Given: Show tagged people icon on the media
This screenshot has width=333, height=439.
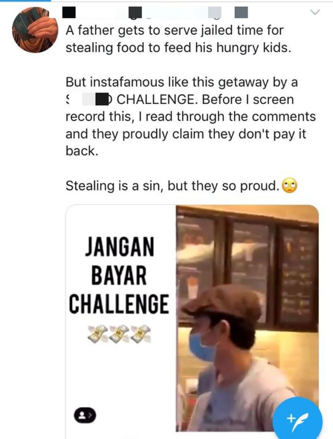Looking at the screenshot, I should (85, 415).
